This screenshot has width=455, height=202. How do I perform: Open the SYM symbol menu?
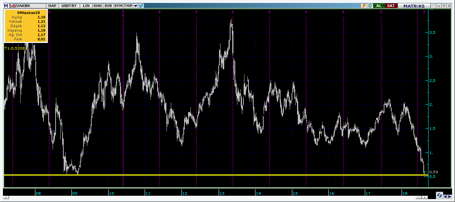118,6
